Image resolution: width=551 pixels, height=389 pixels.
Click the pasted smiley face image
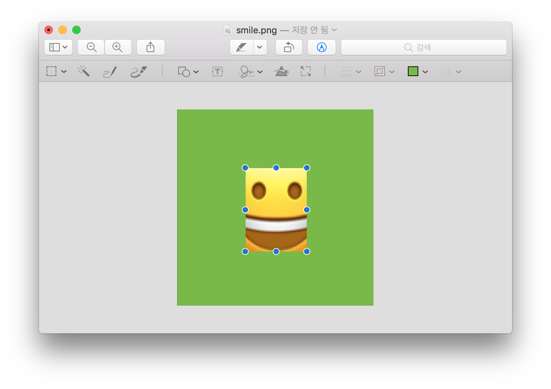[276, 210]
